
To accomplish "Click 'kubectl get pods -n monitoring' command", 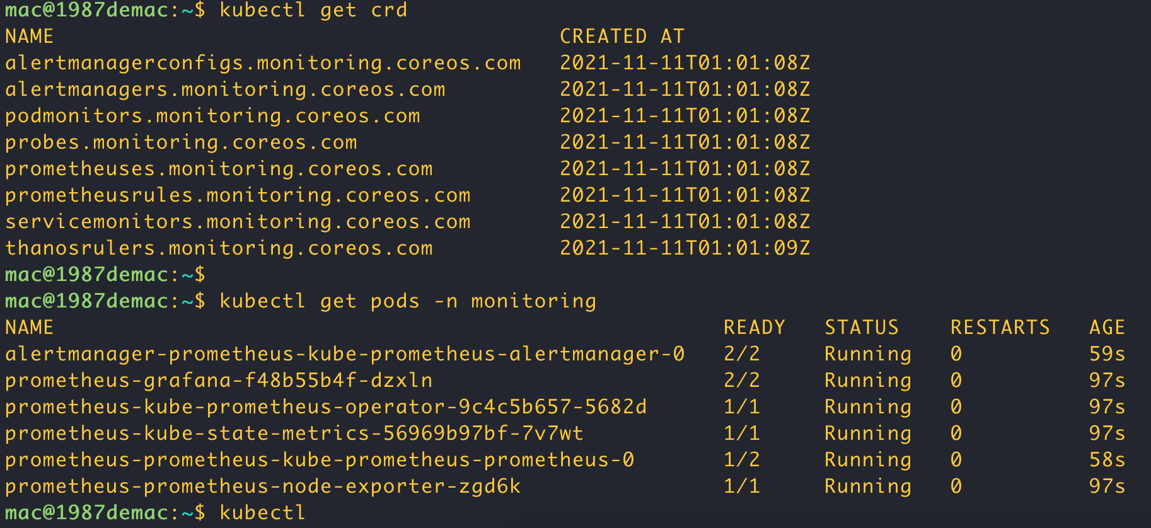I will click(408, 301).
